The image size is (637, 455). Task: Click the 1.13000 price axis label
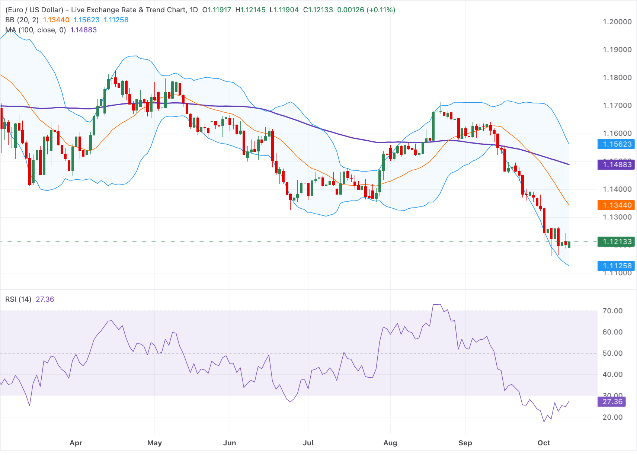click(x=617, y=217)
